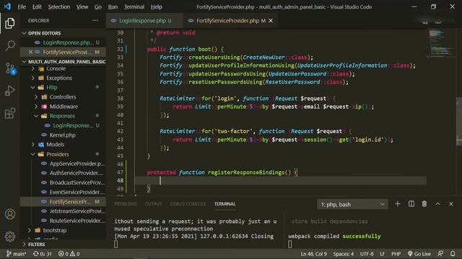Select the terminal '1: php, bash' dropdown
Image resolution: width=462 pixels, height=259 pixels.
352,204
